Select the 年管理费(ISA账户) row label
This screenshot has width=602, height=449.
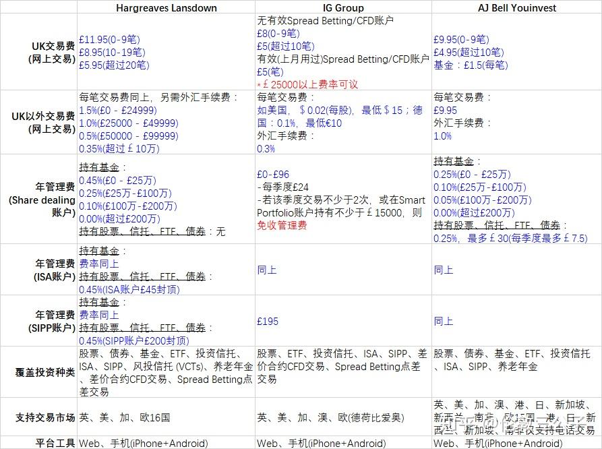(55, 270)
